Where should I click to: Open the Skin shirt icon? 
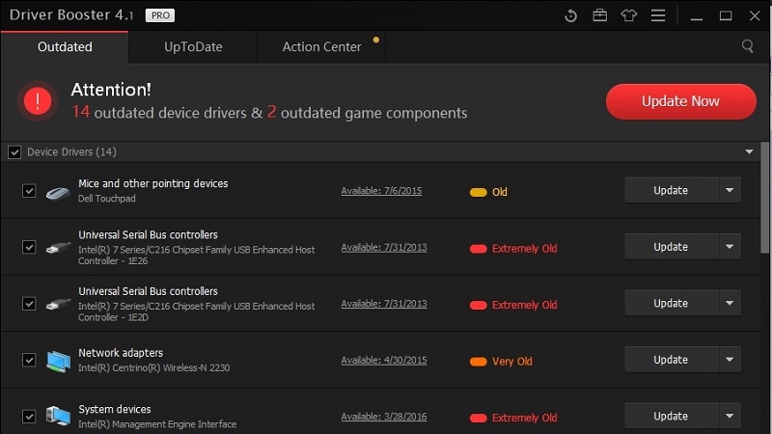[x=629, y=15]
